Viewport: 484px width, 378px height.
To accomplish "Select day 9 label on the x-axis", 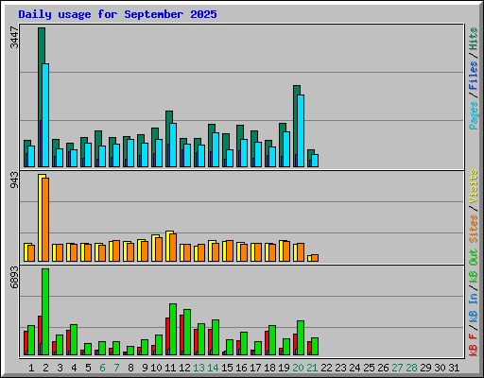I will click(x=145, y=368).
